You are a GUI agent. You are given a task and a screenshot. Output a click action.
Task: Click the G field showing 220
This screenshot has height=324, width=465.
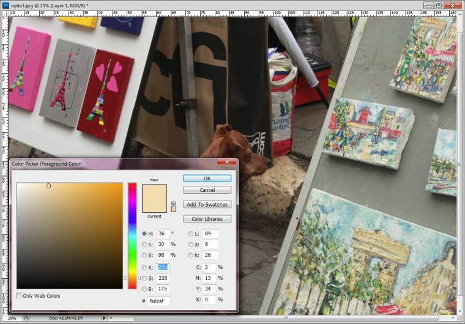coord(163,278)
